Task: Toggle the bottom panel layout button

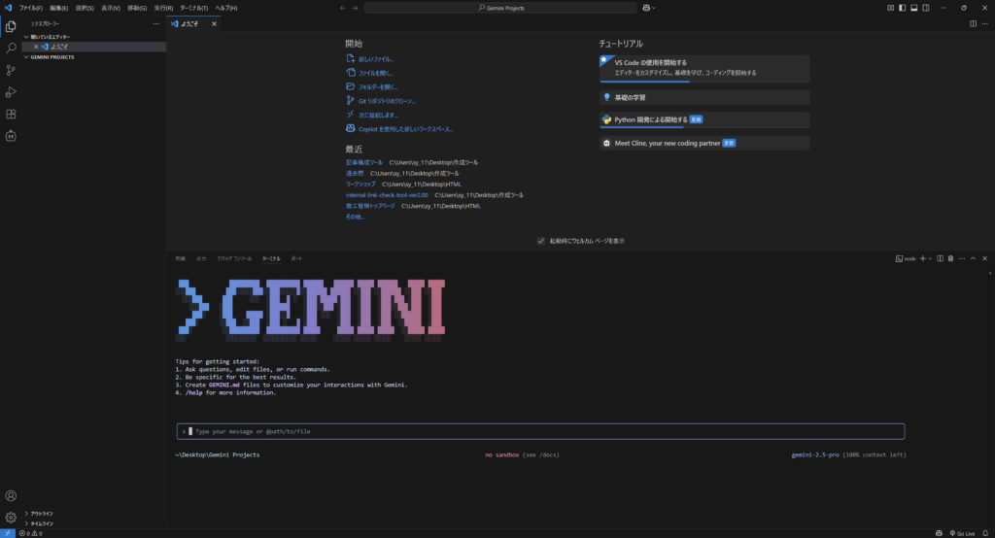Action: pos(912,8)
